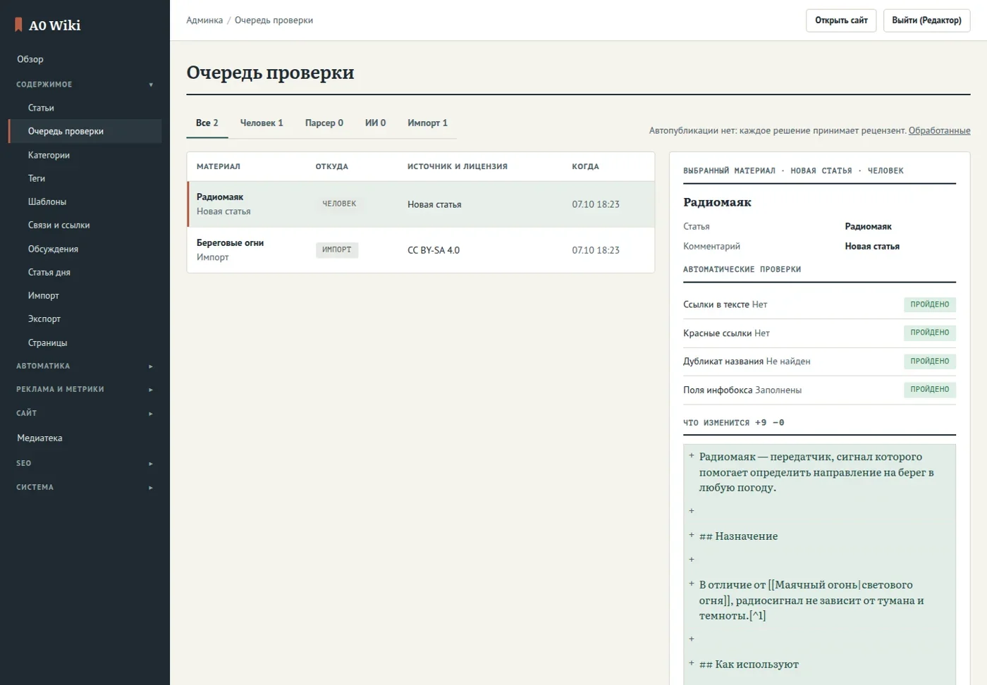
Task: Select the Радиомаяк row in the queue
Action: coord(421,204)
